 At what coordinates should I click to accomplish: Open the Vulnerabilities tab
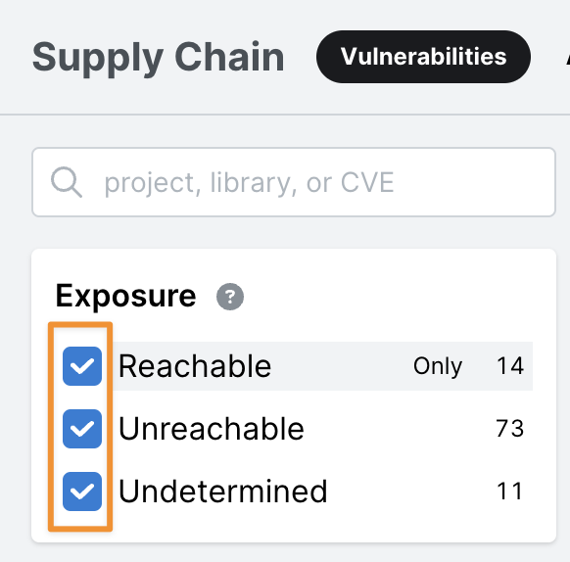click(423, 57)
